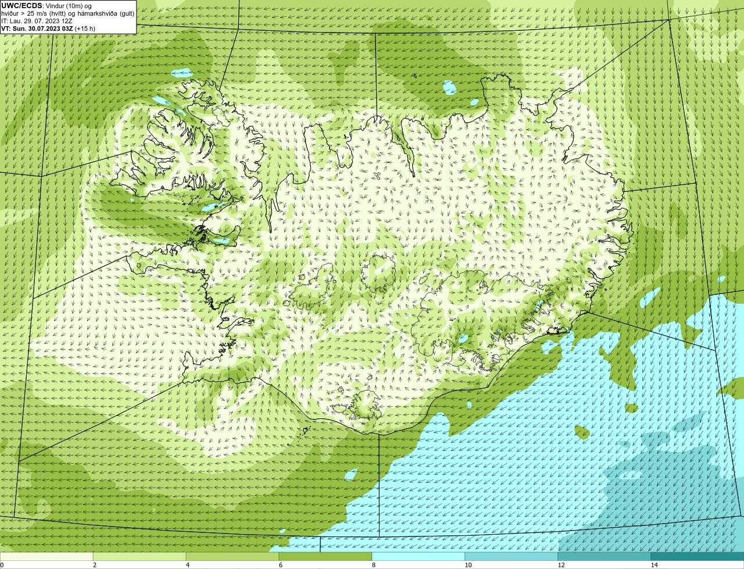Screen dimensions: 744x569
Task: Click the '10' tick label on the scale
Action: click(x=468, y=565)
